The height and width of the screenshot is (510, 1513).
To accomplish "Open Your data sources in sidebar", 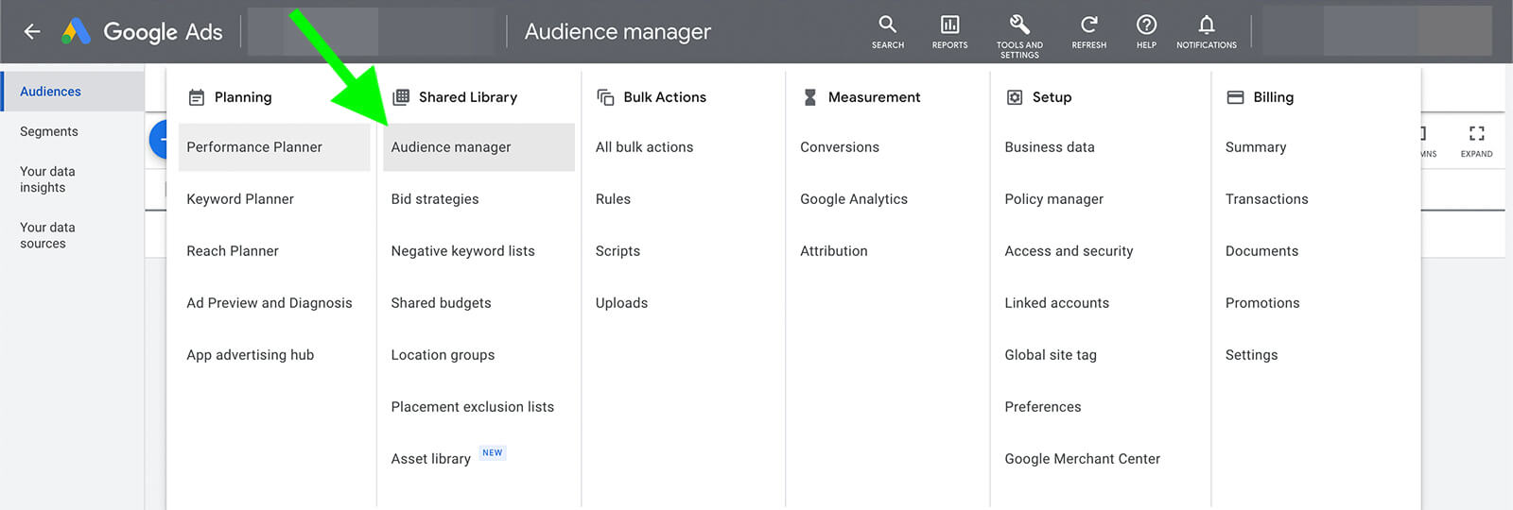I will [x=47, y=235].
